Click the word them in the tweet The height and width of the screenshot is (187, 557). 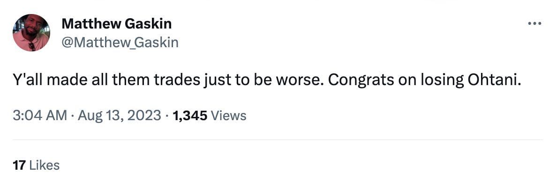(135, 80)
